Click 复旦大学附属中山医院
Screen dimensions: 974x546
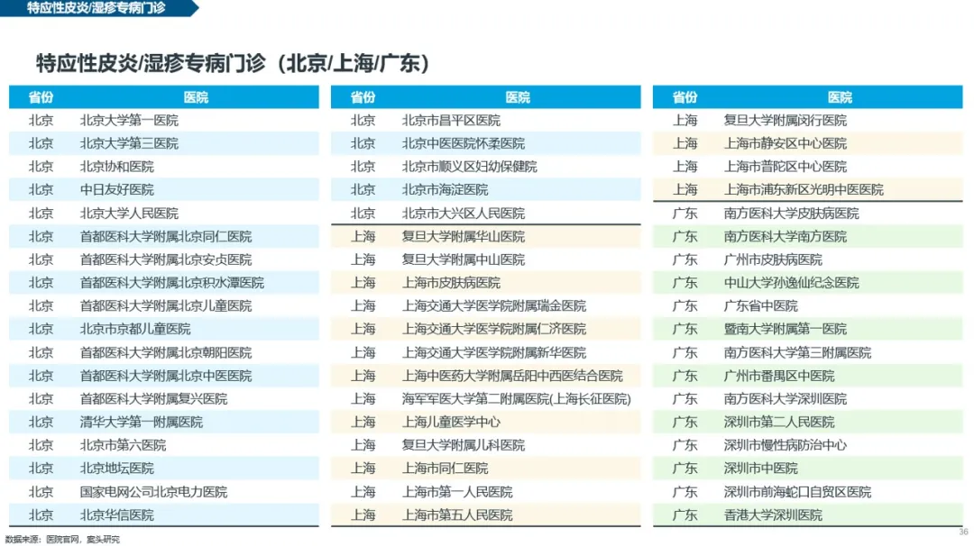pos(464,259)
